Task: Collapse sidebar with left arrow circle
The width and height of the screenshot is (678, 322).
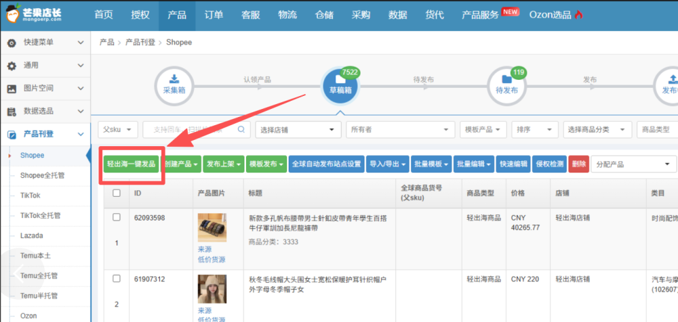Action: (20, 273)
